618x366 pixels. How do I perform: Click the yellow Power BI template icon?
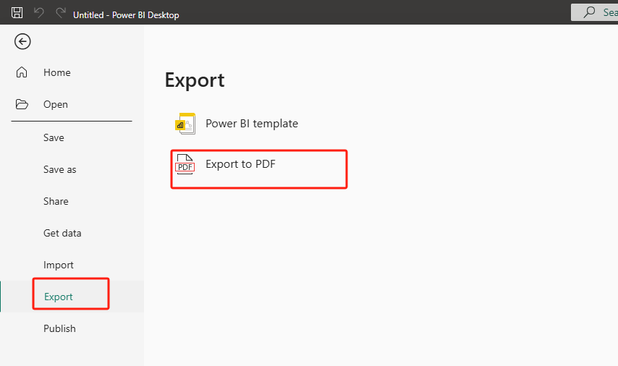point(185,124)
